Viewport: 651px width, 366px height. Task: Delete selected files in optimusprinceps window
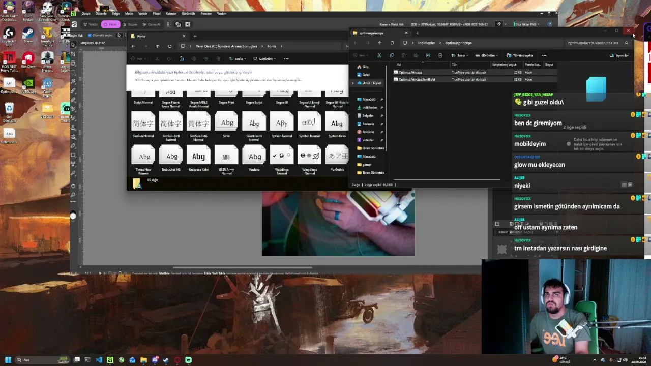coord(440,55)
